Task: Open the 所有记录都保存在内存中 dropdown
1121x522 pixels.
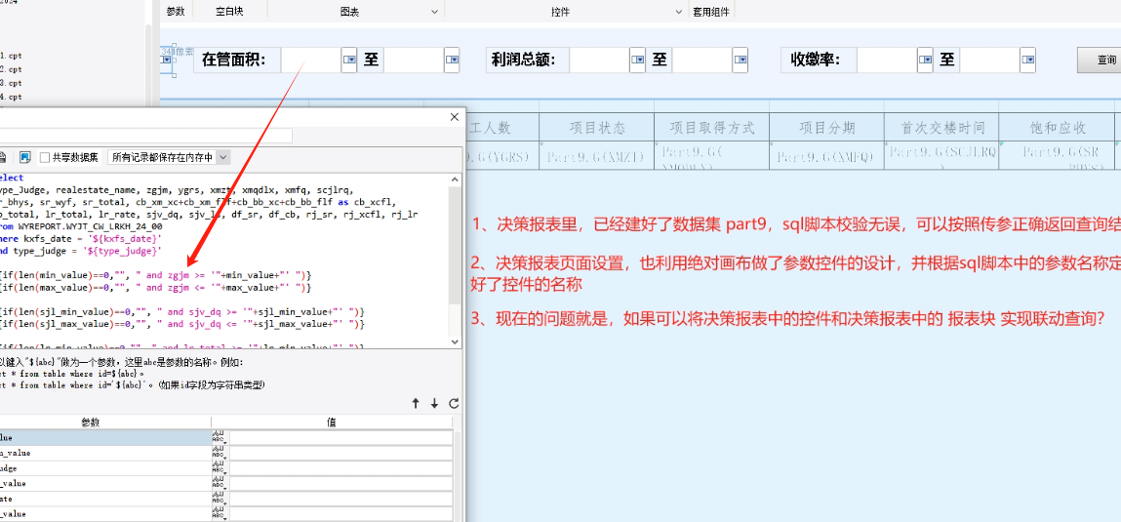Action: pos(223,157)
